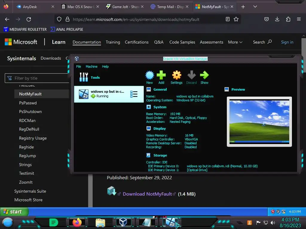306x229 pixels.
Task: Open MEDIAFIRE ROULETTER bookmark
Action: coord(25,30)
